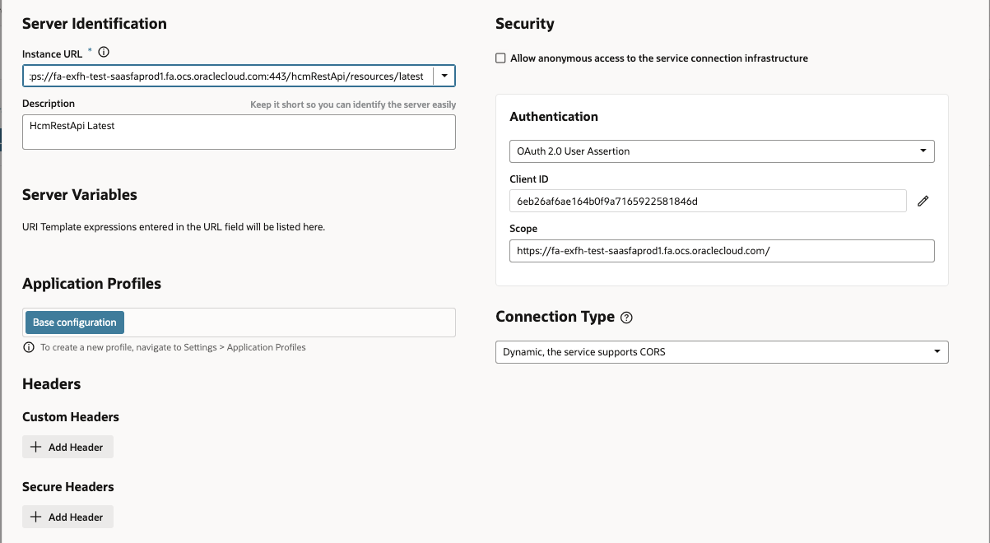Click Add Header text under Secure Headers
Image resolution: width=990 pixels, height=543 pixels.
[x=76, y=517]
